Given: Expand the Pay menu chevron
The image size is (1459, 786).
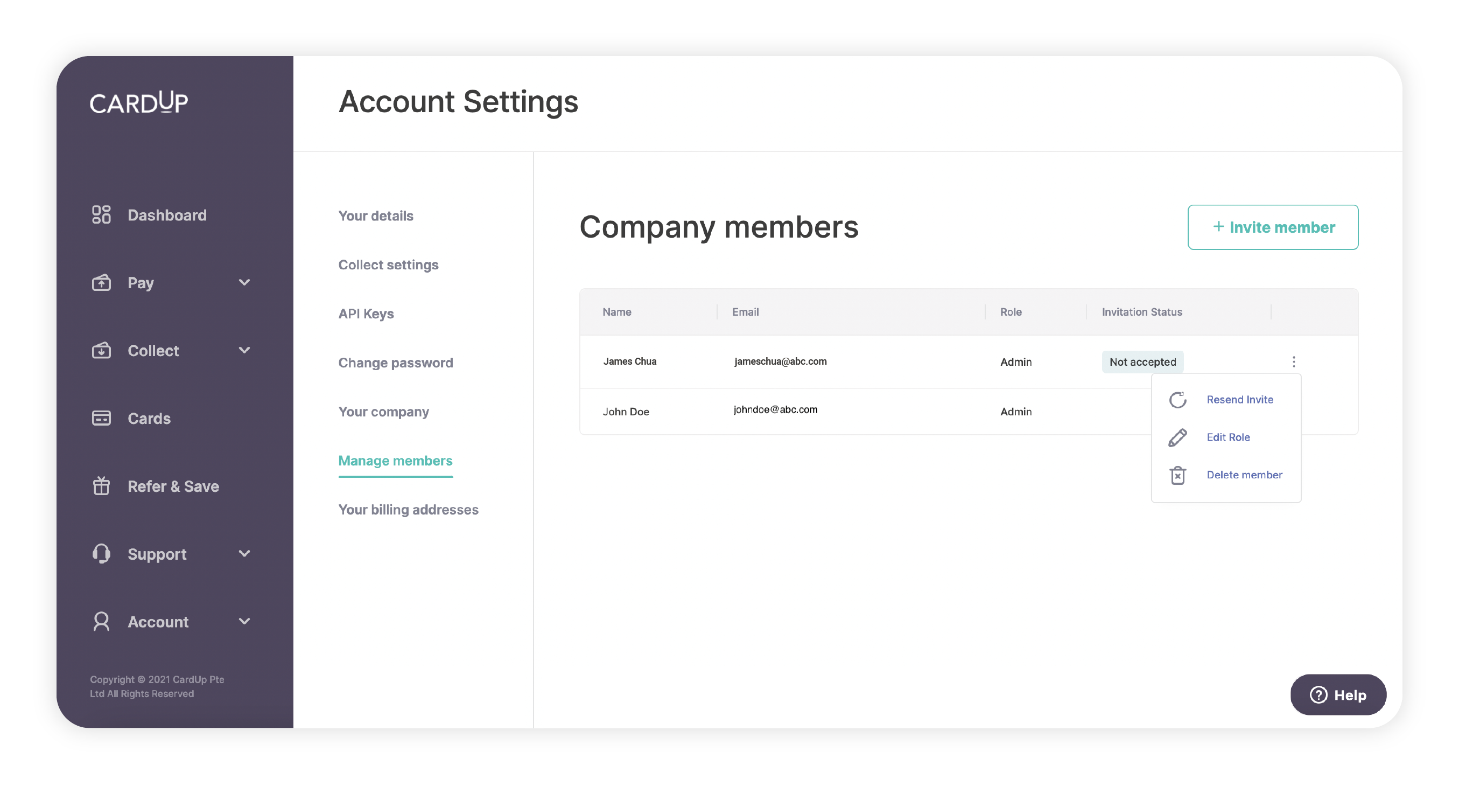Looking at the screenshot, I should point(244,282).
